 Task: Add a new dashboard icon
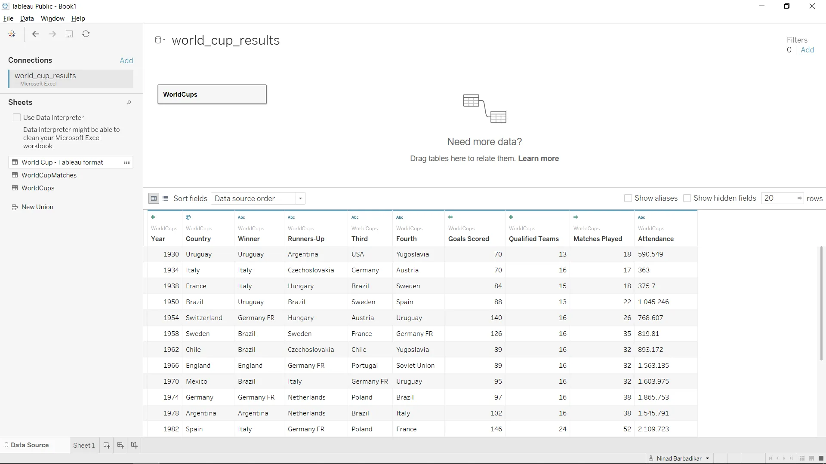(x=120, y=445)
